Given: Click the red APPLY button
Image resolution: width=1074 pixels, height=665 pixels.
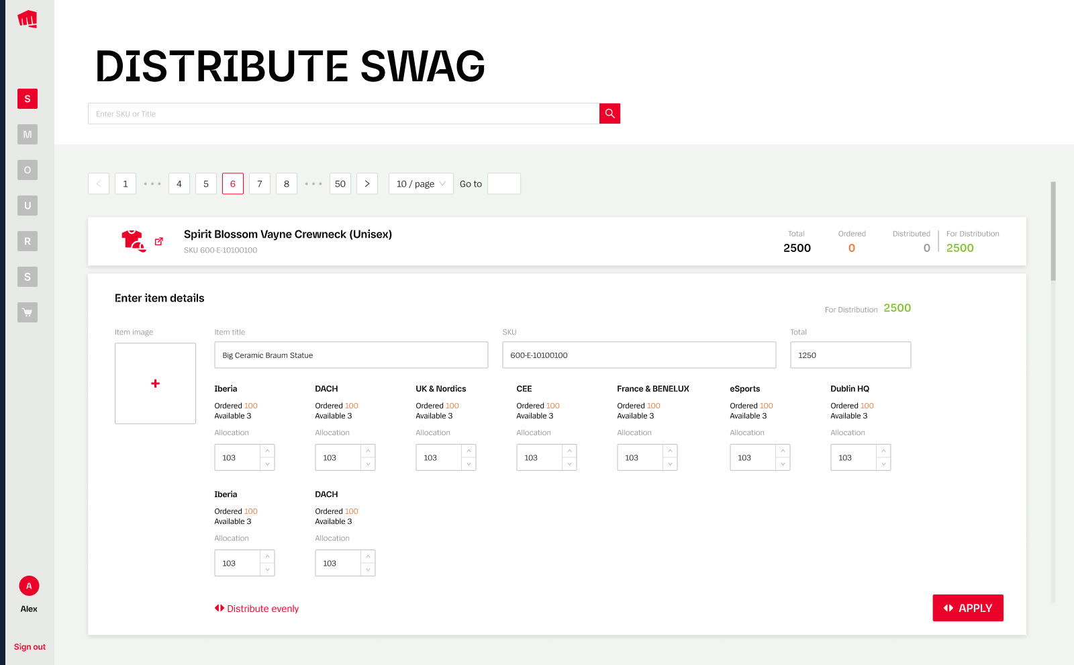Looking at the screenshot, I should click(x=968, y=608).
